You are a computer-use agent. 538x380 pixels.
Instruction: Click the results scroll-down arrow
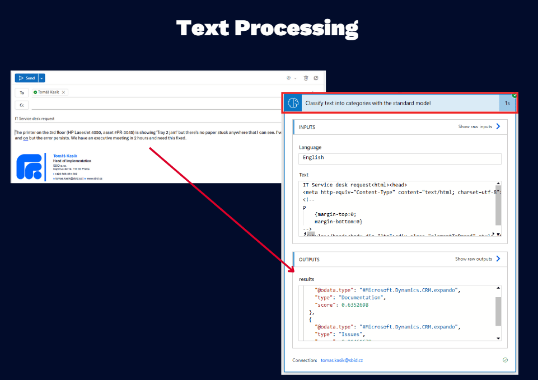click(x=498, y=338)
